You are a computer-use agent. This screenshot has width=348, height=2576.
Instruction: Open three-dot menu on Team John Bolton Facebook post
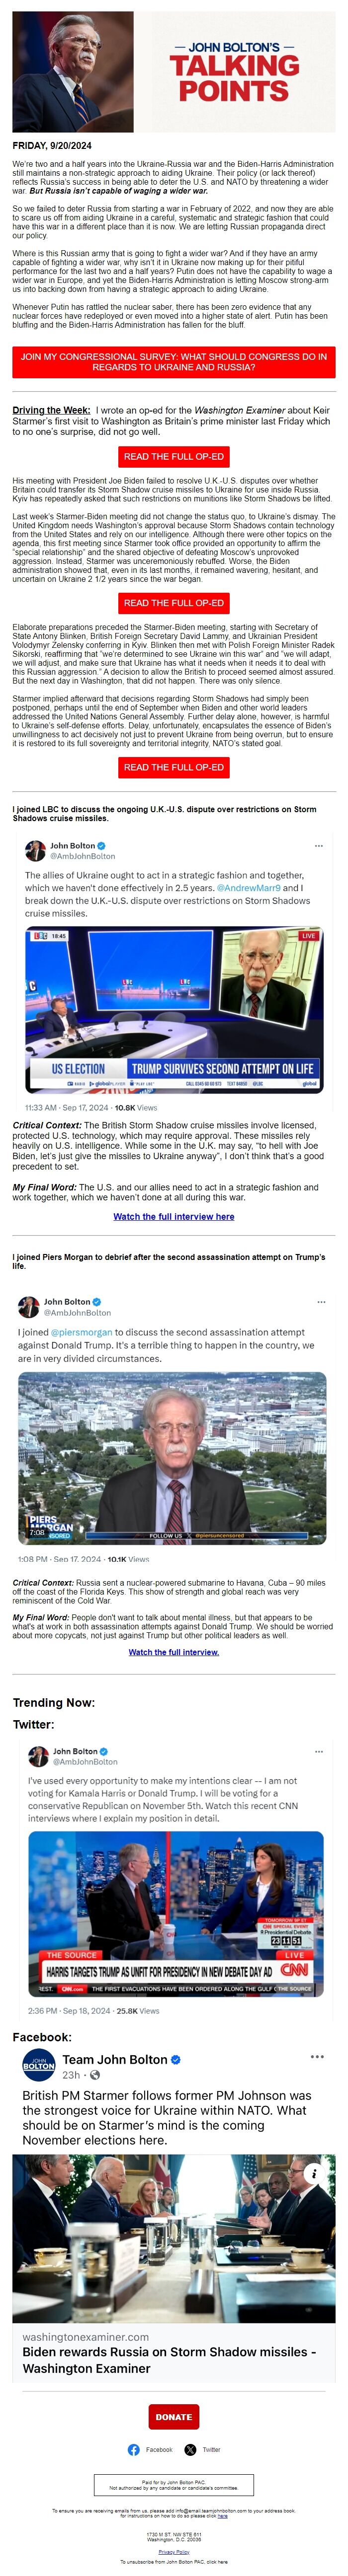click(x=317, y=2056)
